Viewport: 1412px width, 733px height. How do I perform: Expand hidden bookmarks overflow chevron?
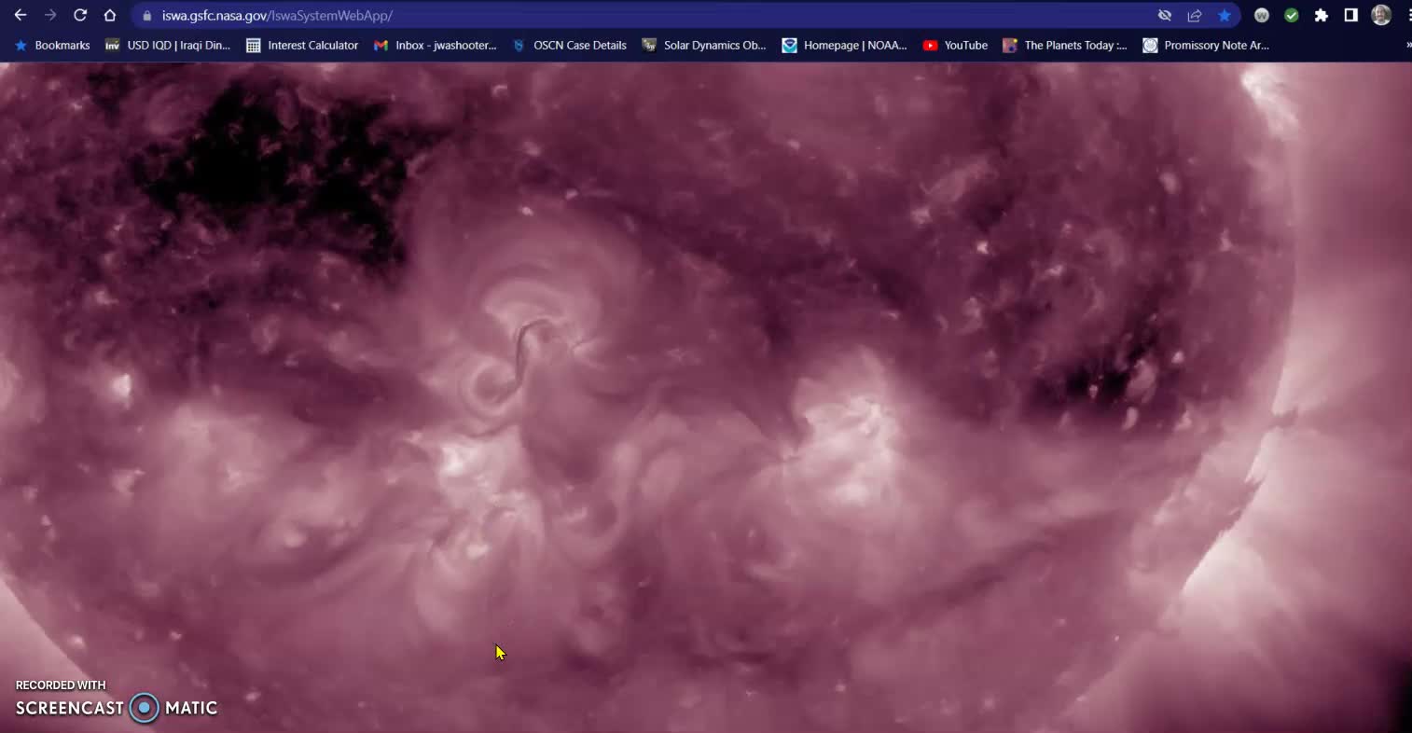[1407, 45]
